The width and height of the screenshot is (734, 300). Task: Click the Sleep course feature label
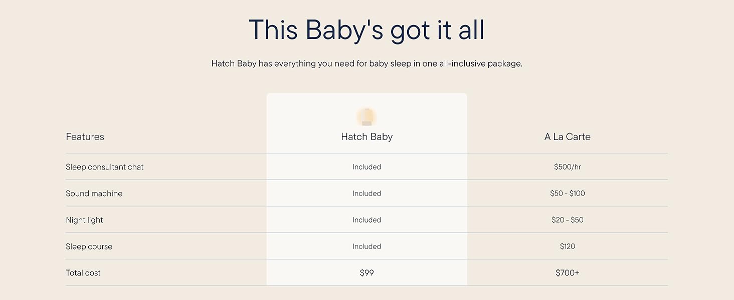tap(89, 246)
